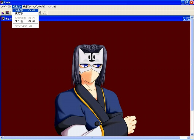Close the 編集(E) menu by clicking it
Image resolution: width=194 pixels, height=140 pixels.
(17, 6)
